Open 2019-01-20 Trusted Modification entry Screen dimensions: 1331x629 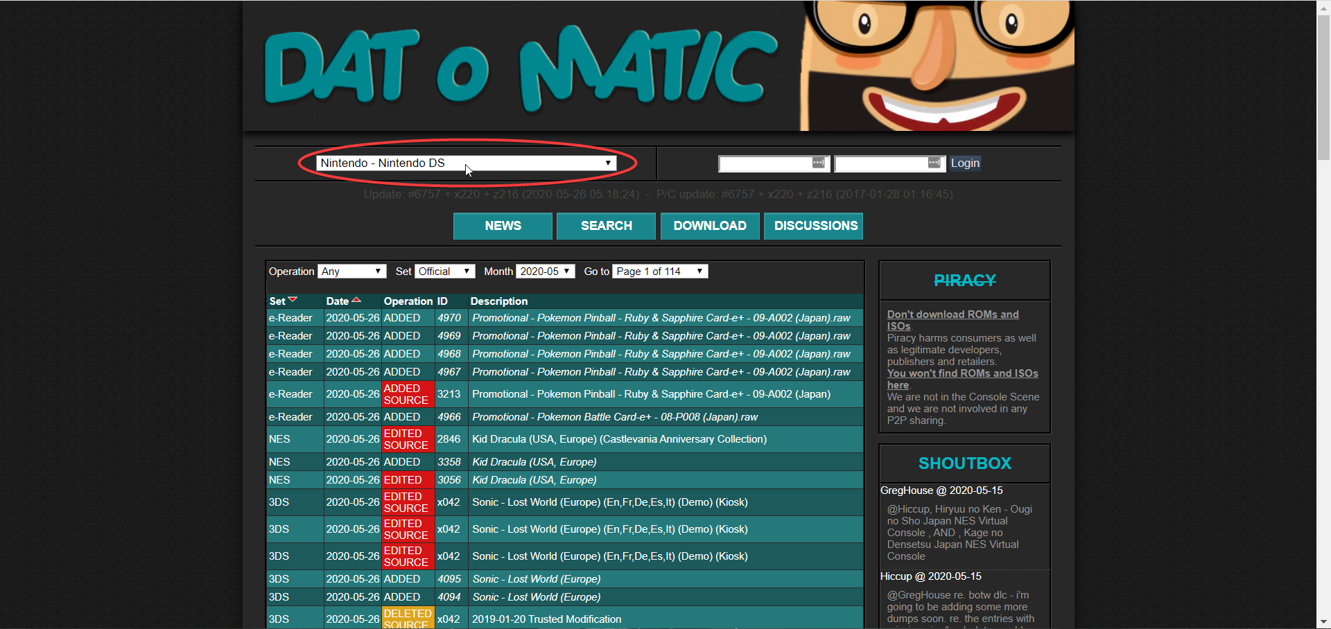[546, 619]
